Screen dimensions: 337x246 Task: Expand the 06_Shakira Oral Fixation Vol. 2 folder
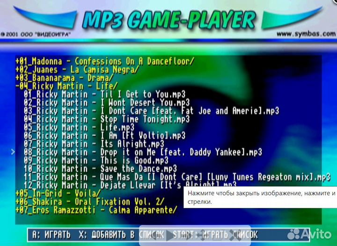click(x=90, y=202)
